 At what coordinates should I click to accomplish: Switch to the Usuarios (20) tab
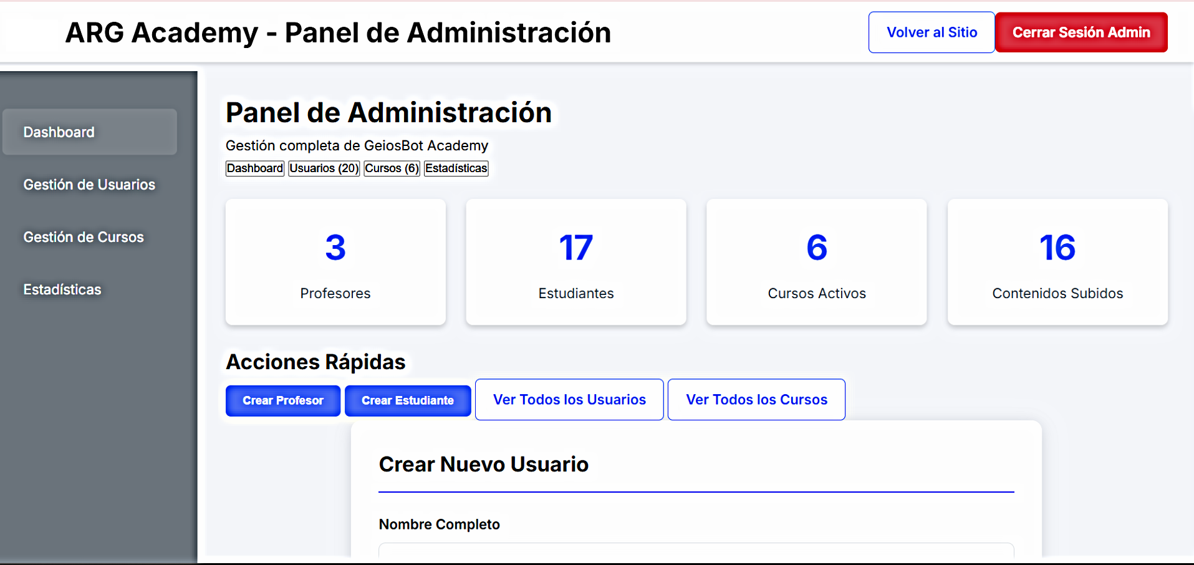[x=324, y=168]
